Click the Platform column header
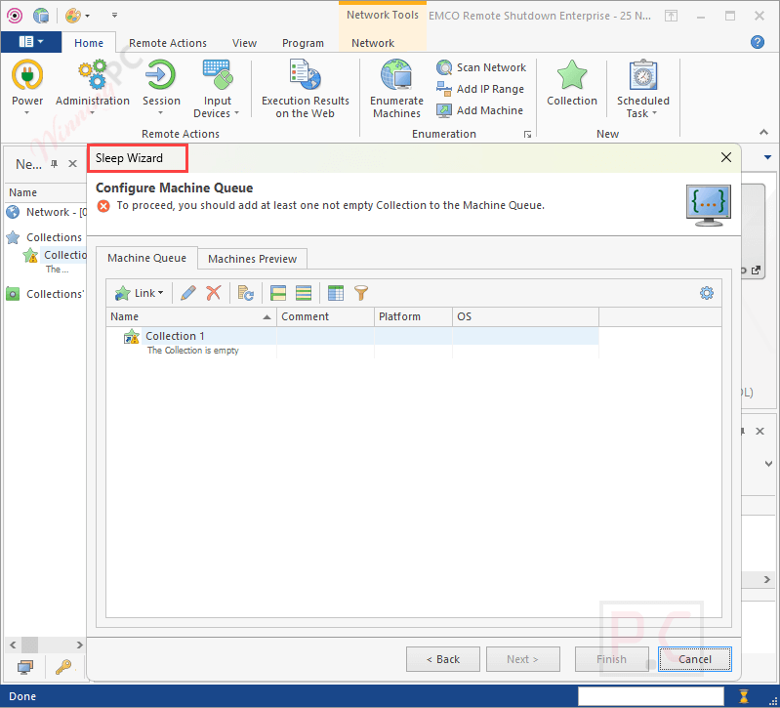780x708 pixels. tap(413, 316)
